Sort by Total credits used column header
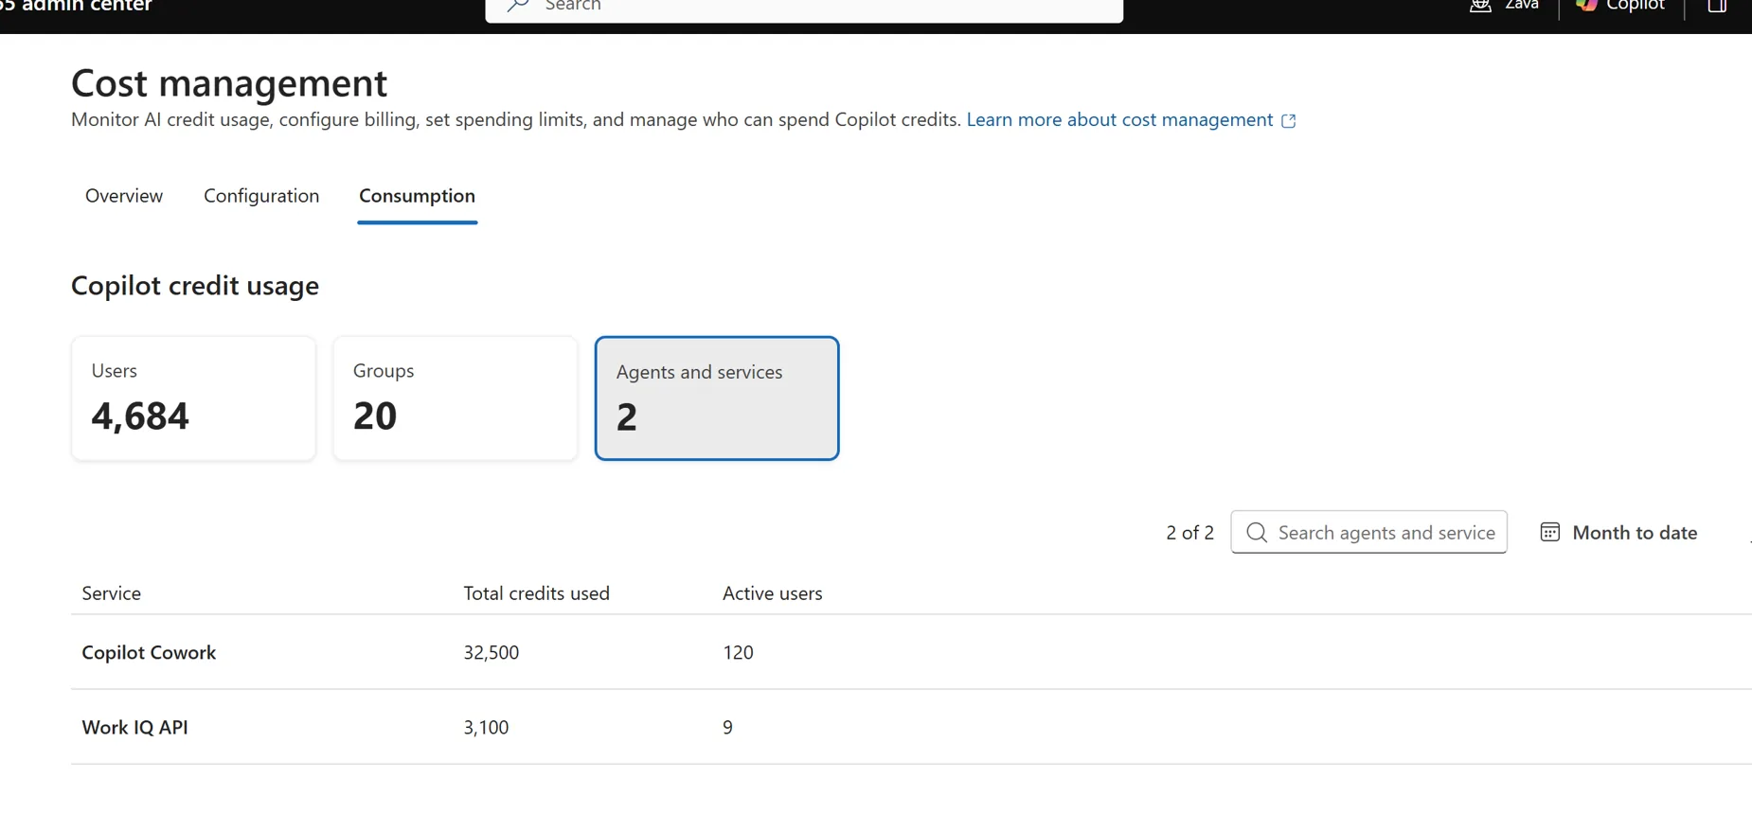The width and height of the screenshot is (1752, 813). [536, 593]
